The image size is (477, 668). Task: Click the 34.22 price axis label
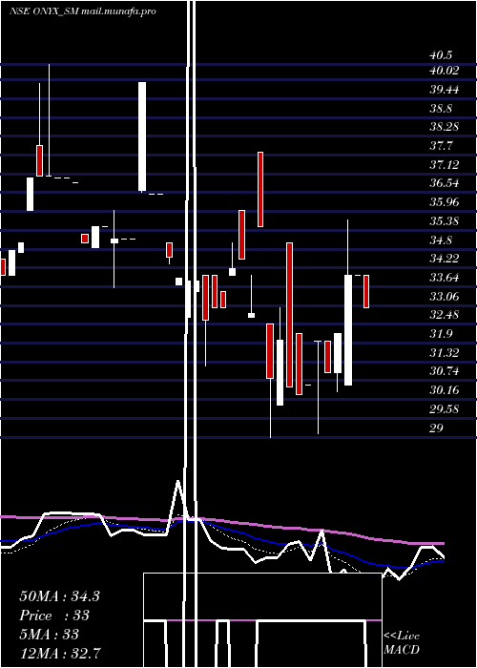pyautogui.click(x=445, y=259)
